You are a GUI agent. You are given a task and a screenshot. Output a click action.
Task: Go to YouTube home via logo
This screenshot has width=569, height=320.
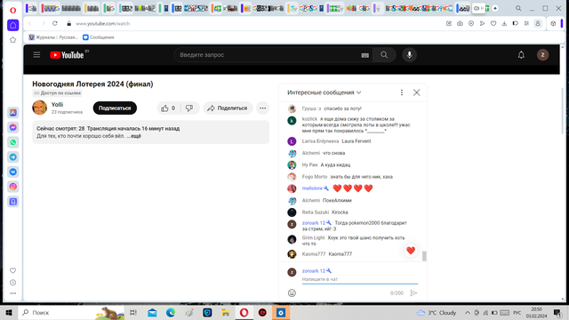coord(67,55)
